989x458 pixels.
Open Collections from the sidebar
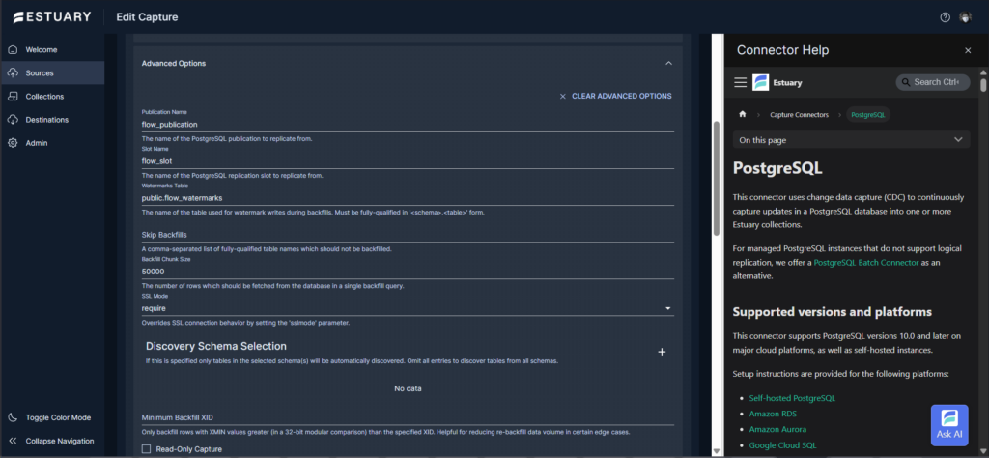(x=52, y=97)
